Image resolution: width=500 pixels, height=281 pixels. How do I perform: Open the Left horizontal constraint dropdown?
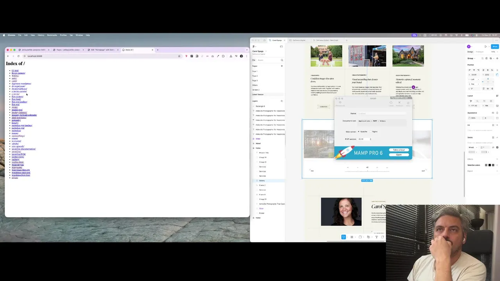click(x=473, y=80)
